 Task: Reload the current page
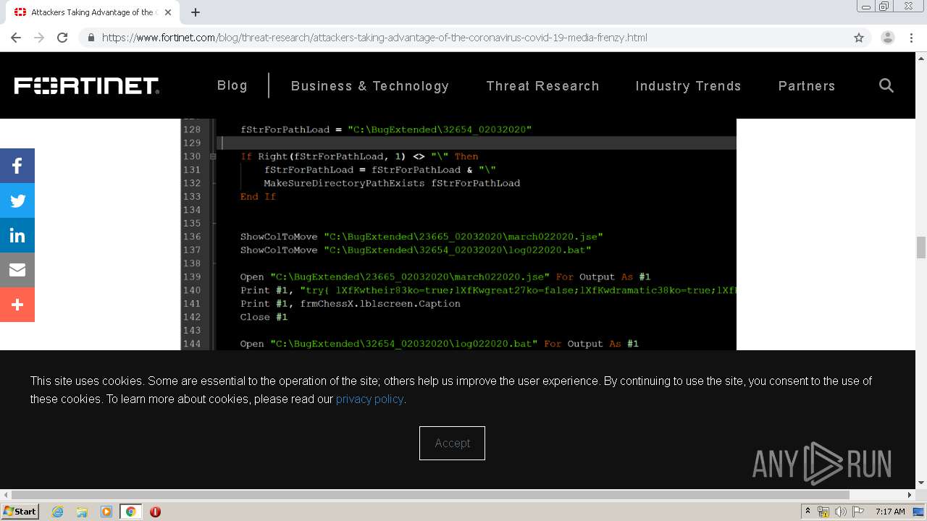(62, 38)
